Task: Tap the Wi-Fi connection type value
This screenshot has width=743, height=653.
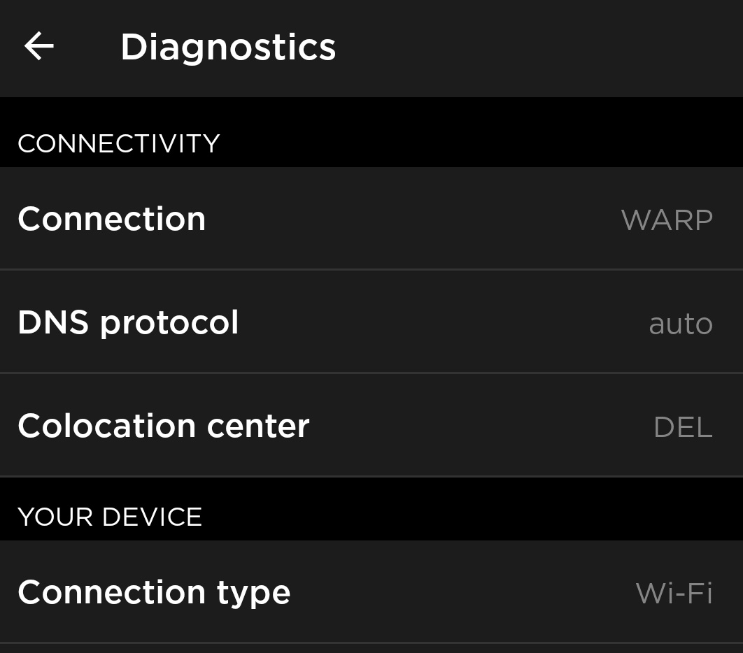Action: click(x=673, y=592)
